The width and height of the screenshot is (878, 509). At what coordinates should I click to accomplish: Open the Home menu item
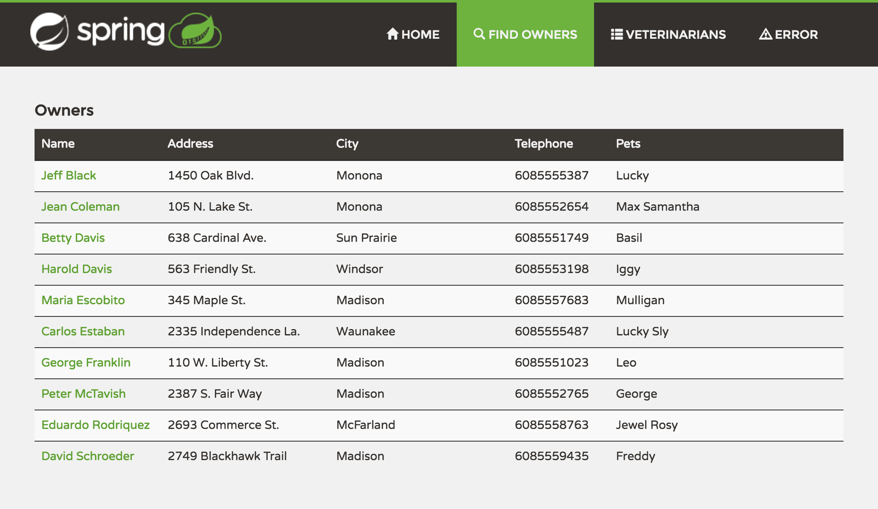413,35
